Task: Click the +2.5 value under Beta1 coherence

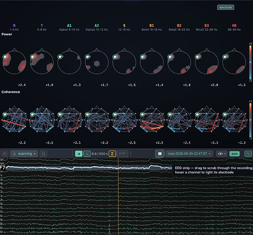Action: click(159, 143)
